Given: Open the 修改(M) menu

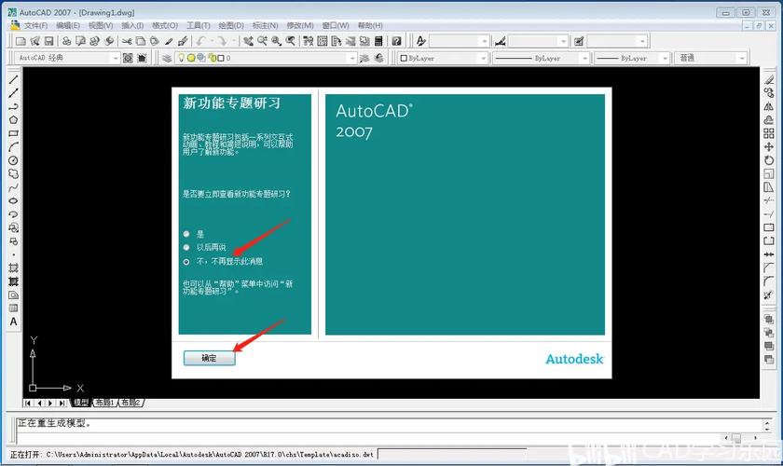Looking at the screenshot, I should [x=300, y=25].
